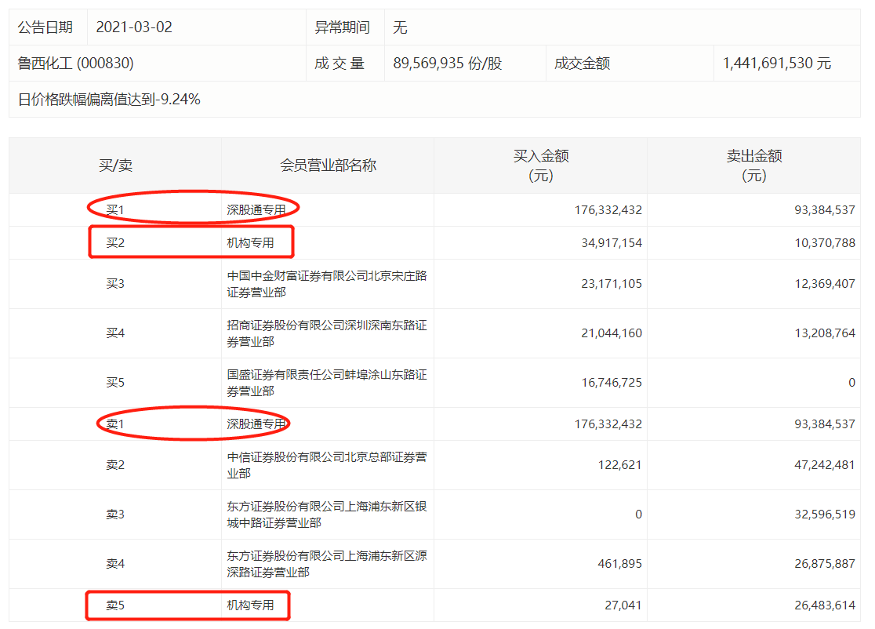The height and width of the screenshot is (629, 875).
Task: Select the stock name 鲁西化工 (000830)
Action: pos(76,64)
